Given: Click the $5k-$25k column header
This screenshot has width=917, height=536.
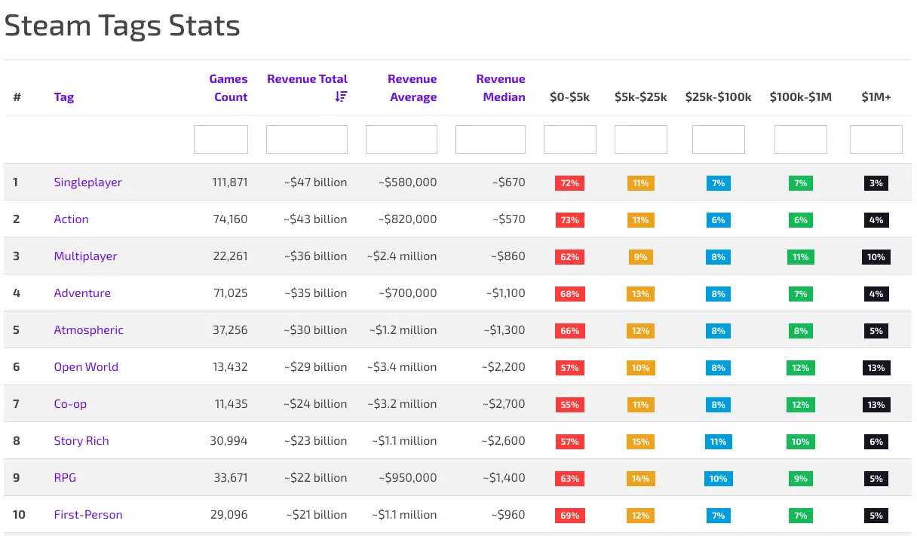Looking at the screenshot, I should pyautogui.click(x=641, y=96).
